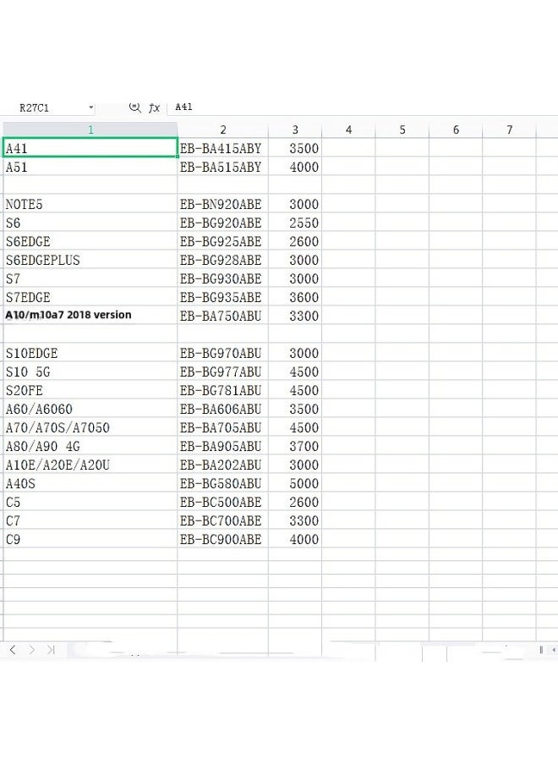Select cell EB-BA905ABU

pos(222,445)
